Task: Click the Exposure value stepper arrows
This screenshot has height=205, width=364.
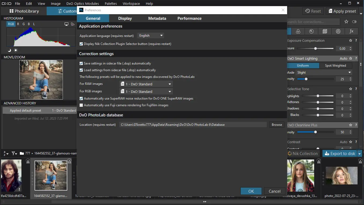Action: click(350, 49)
